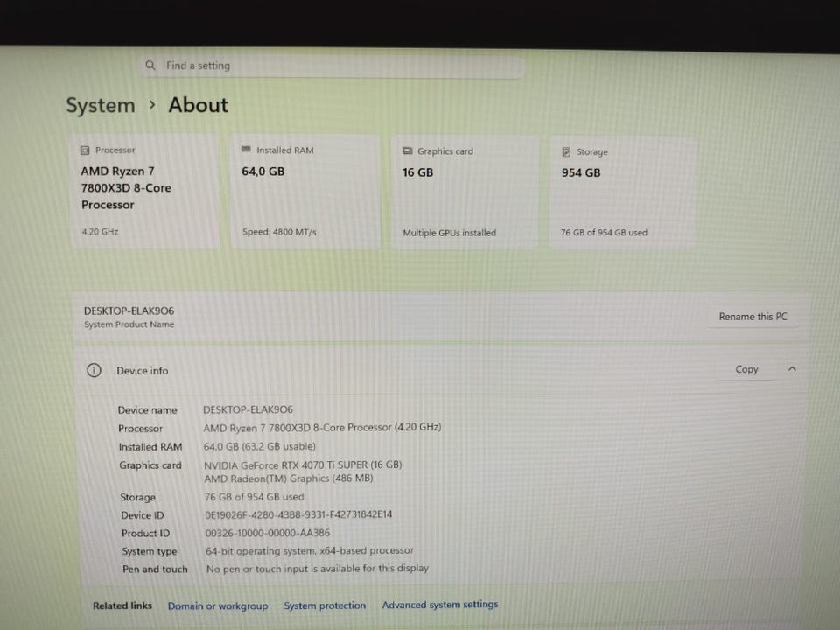
Task: Go back to System in breadcrumb
Action: pos(101,105)
